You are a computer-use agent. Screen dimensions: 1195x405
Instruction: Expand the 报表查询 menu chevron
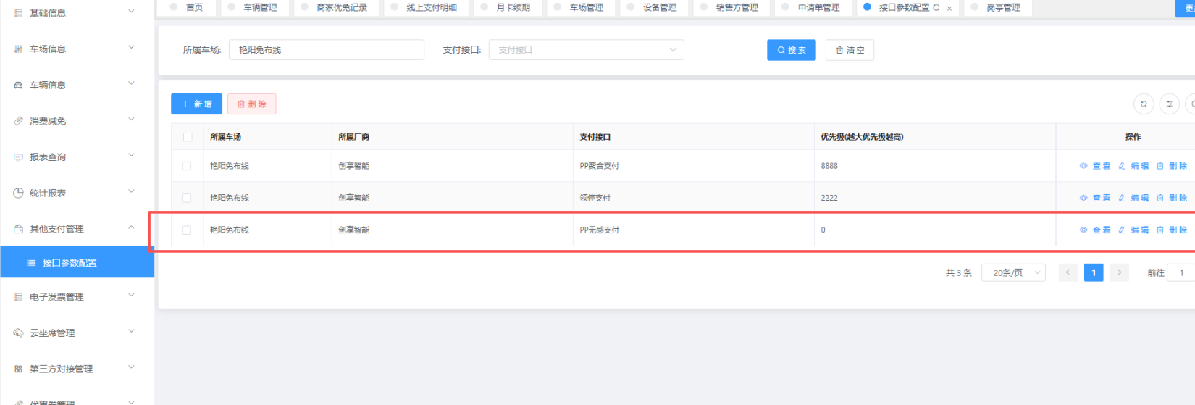(131, 156)
